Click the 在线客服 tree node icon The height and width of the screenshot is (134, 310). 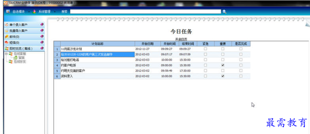click(x=11, y=54)
